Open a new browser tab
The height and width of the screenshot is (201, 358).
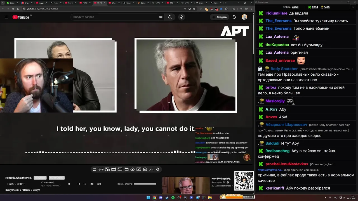(226, 3)
